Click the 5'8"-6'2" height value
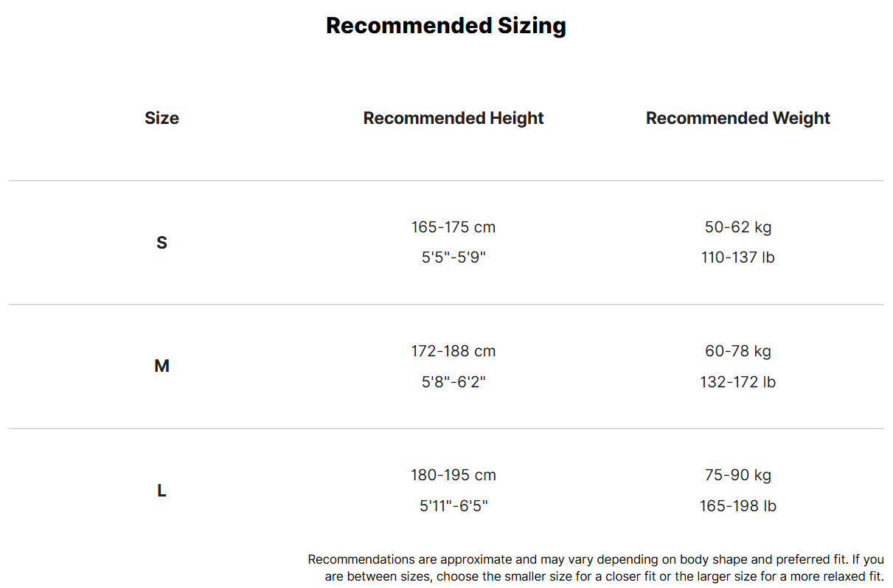 point(454,382)
